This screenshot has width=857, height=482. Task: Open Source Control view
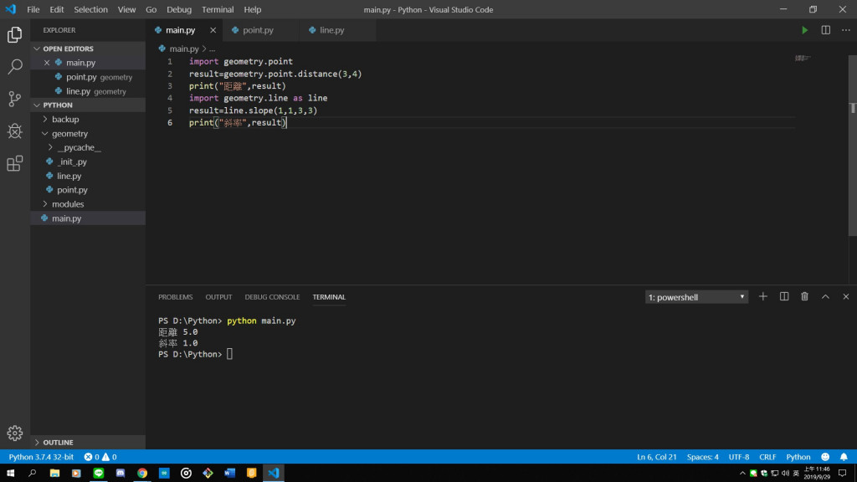(15, 99)
